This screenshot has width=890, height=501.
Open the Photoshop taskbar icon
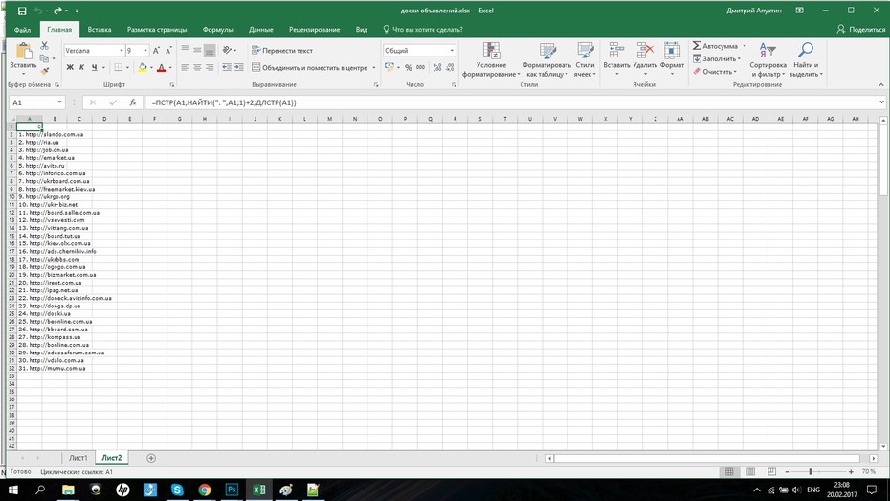pos(232,490)
